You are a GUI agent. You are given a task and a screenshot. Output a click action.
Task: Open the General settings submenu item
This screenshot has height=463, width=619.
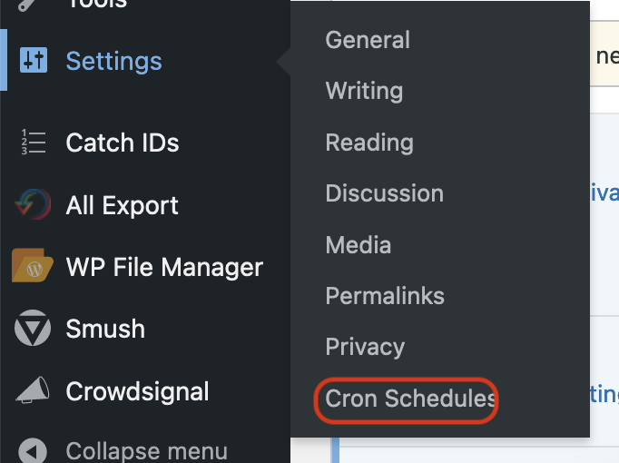coord(368,40)
